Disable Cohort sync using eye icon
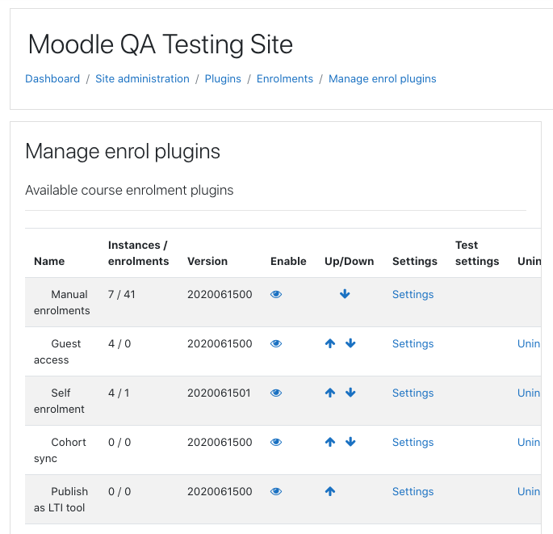 [x=276, y=442]
